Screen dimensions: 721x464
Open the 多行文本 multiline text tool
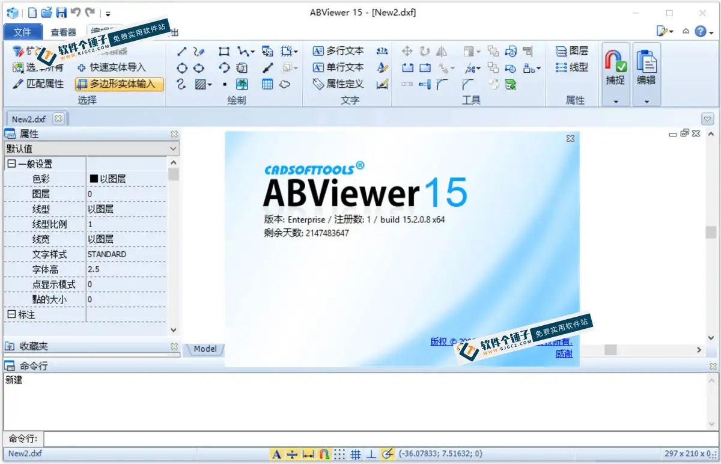click(x=336, y=51)
